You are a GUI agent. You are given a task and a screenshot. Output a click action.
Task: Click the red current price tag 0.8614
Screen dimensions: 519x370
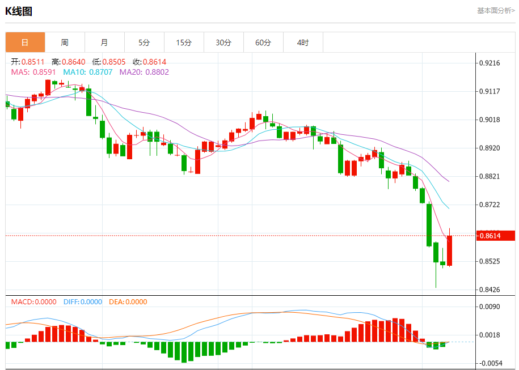[x=496, y=236]
